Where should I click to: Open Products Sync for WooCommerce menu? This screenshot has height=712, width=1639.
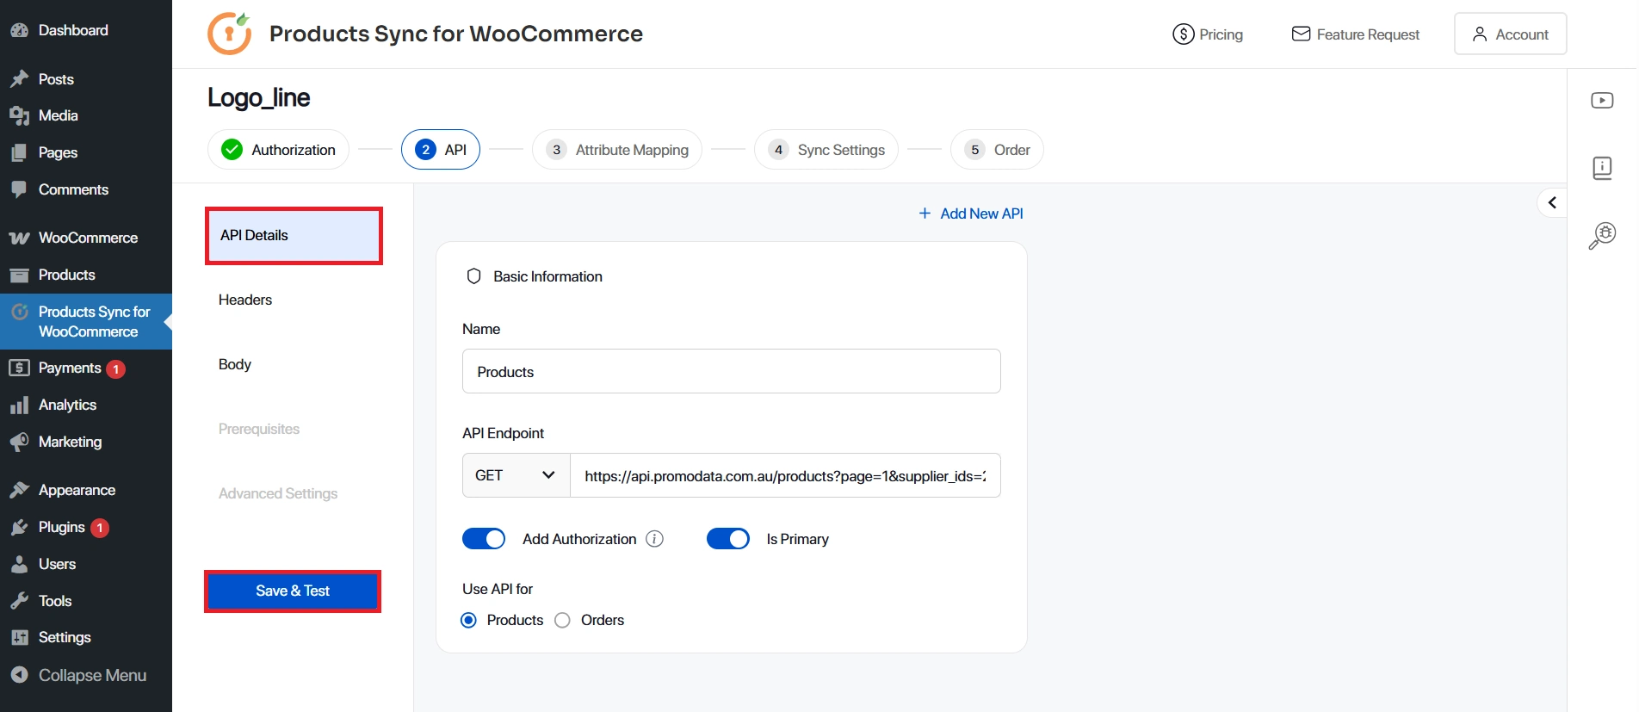point(86,321)
